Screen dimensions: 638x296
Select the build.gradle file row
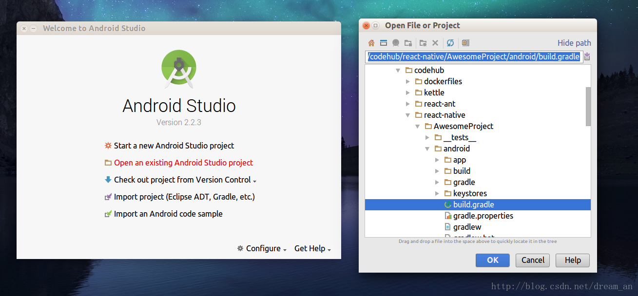point(478,205)
